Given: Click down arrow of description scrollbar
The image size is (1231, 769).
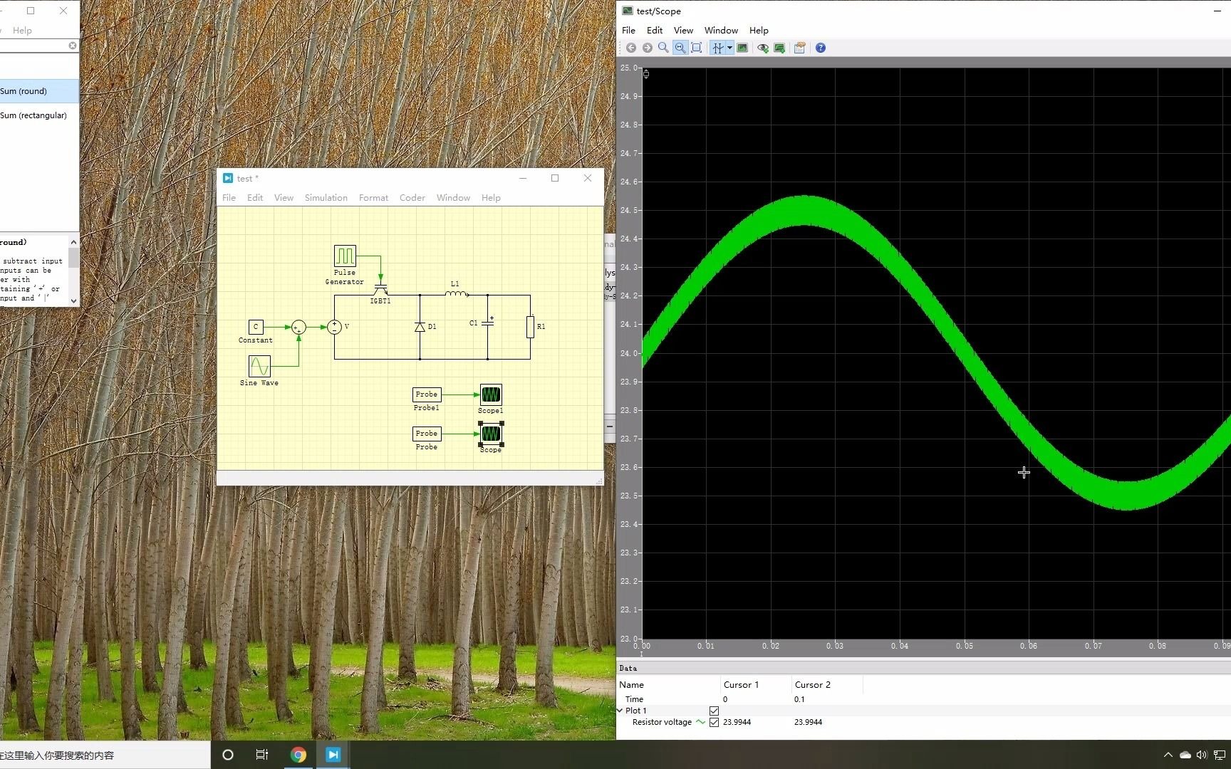Looking at the screenshot, I should point(73,300).
